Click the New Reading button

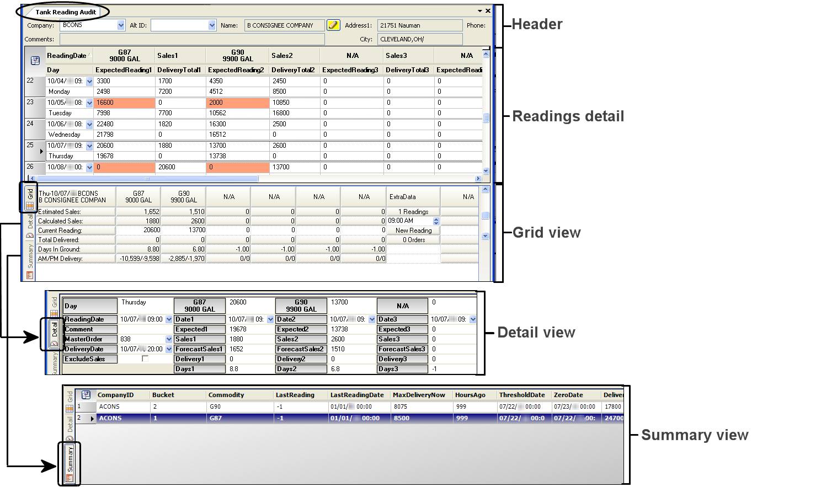pos(413,231)
